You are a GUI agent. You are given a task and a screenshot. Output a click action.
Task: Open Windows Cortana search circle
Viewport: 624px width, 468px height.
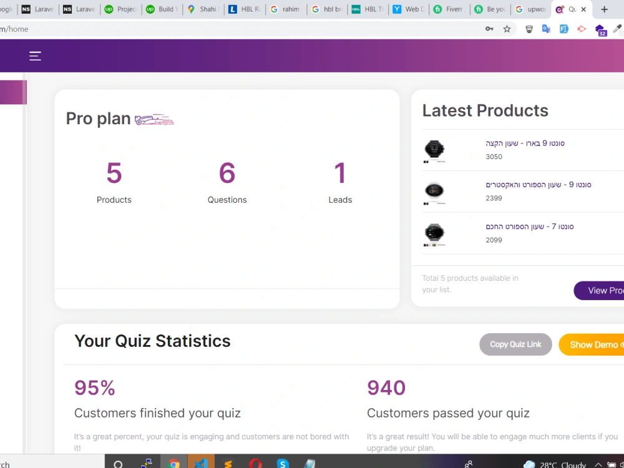(118, 464)
